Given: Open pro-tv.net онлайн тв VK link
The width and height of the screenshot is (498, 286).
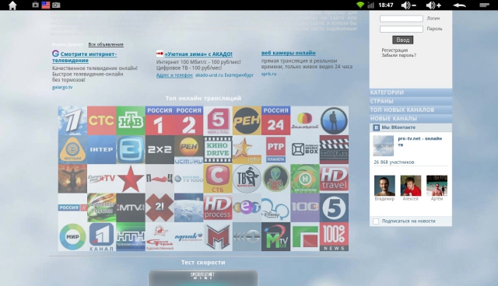Looking at the screenshot, I should coord(420,141).
